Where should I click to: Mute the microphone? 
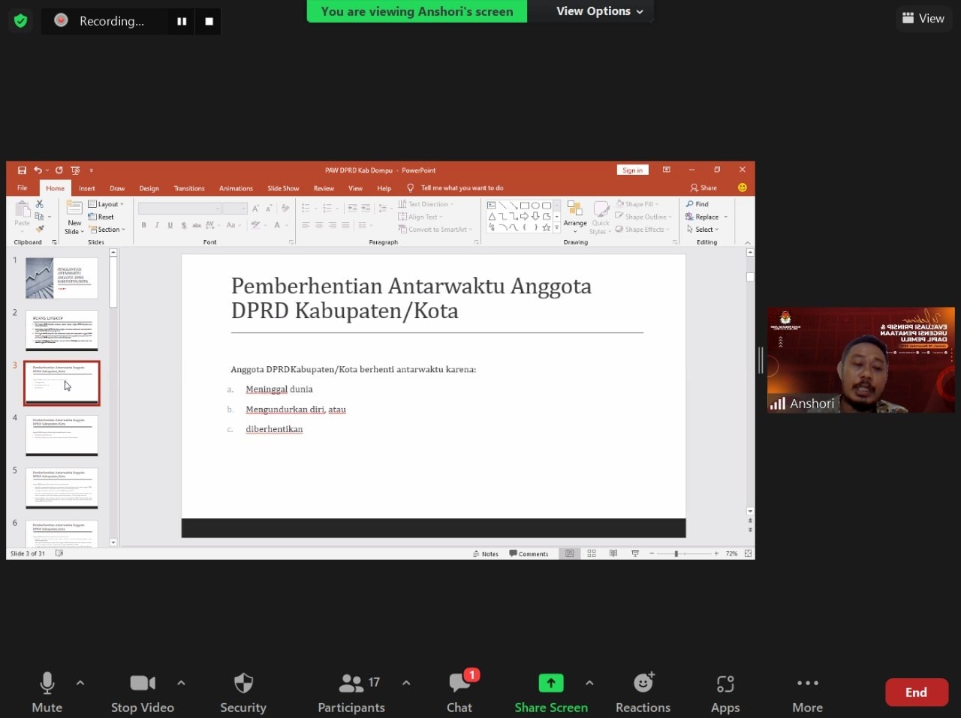click(47, 692)
